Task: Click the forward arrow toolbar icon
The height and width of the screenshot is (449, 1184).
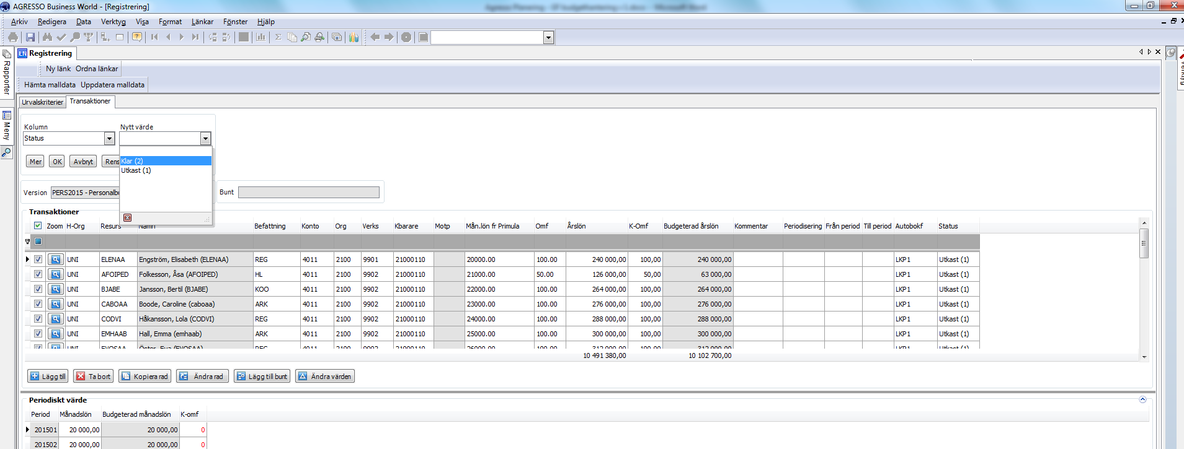Action: click(389, 37)
